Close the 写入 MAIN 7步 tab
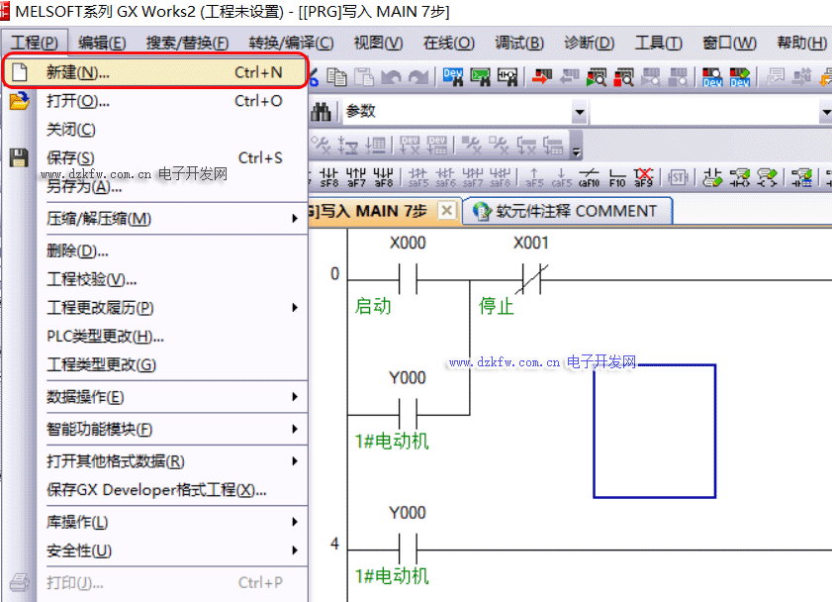 tap(446, 211)
